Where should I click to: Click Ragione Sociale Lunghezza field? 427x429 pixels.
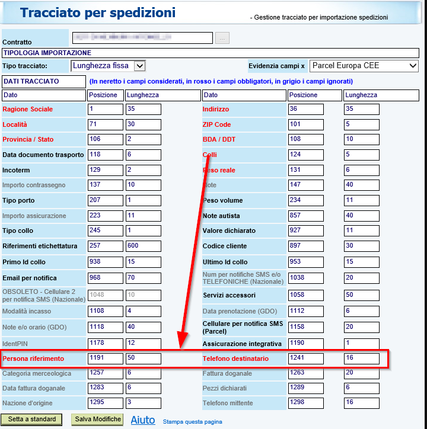click(144, 109)
